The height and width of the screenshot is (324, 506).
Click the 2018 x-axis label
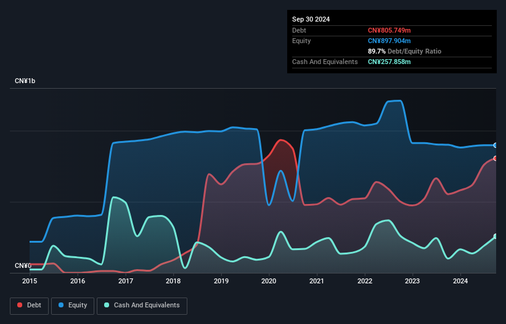pos(173,281)
